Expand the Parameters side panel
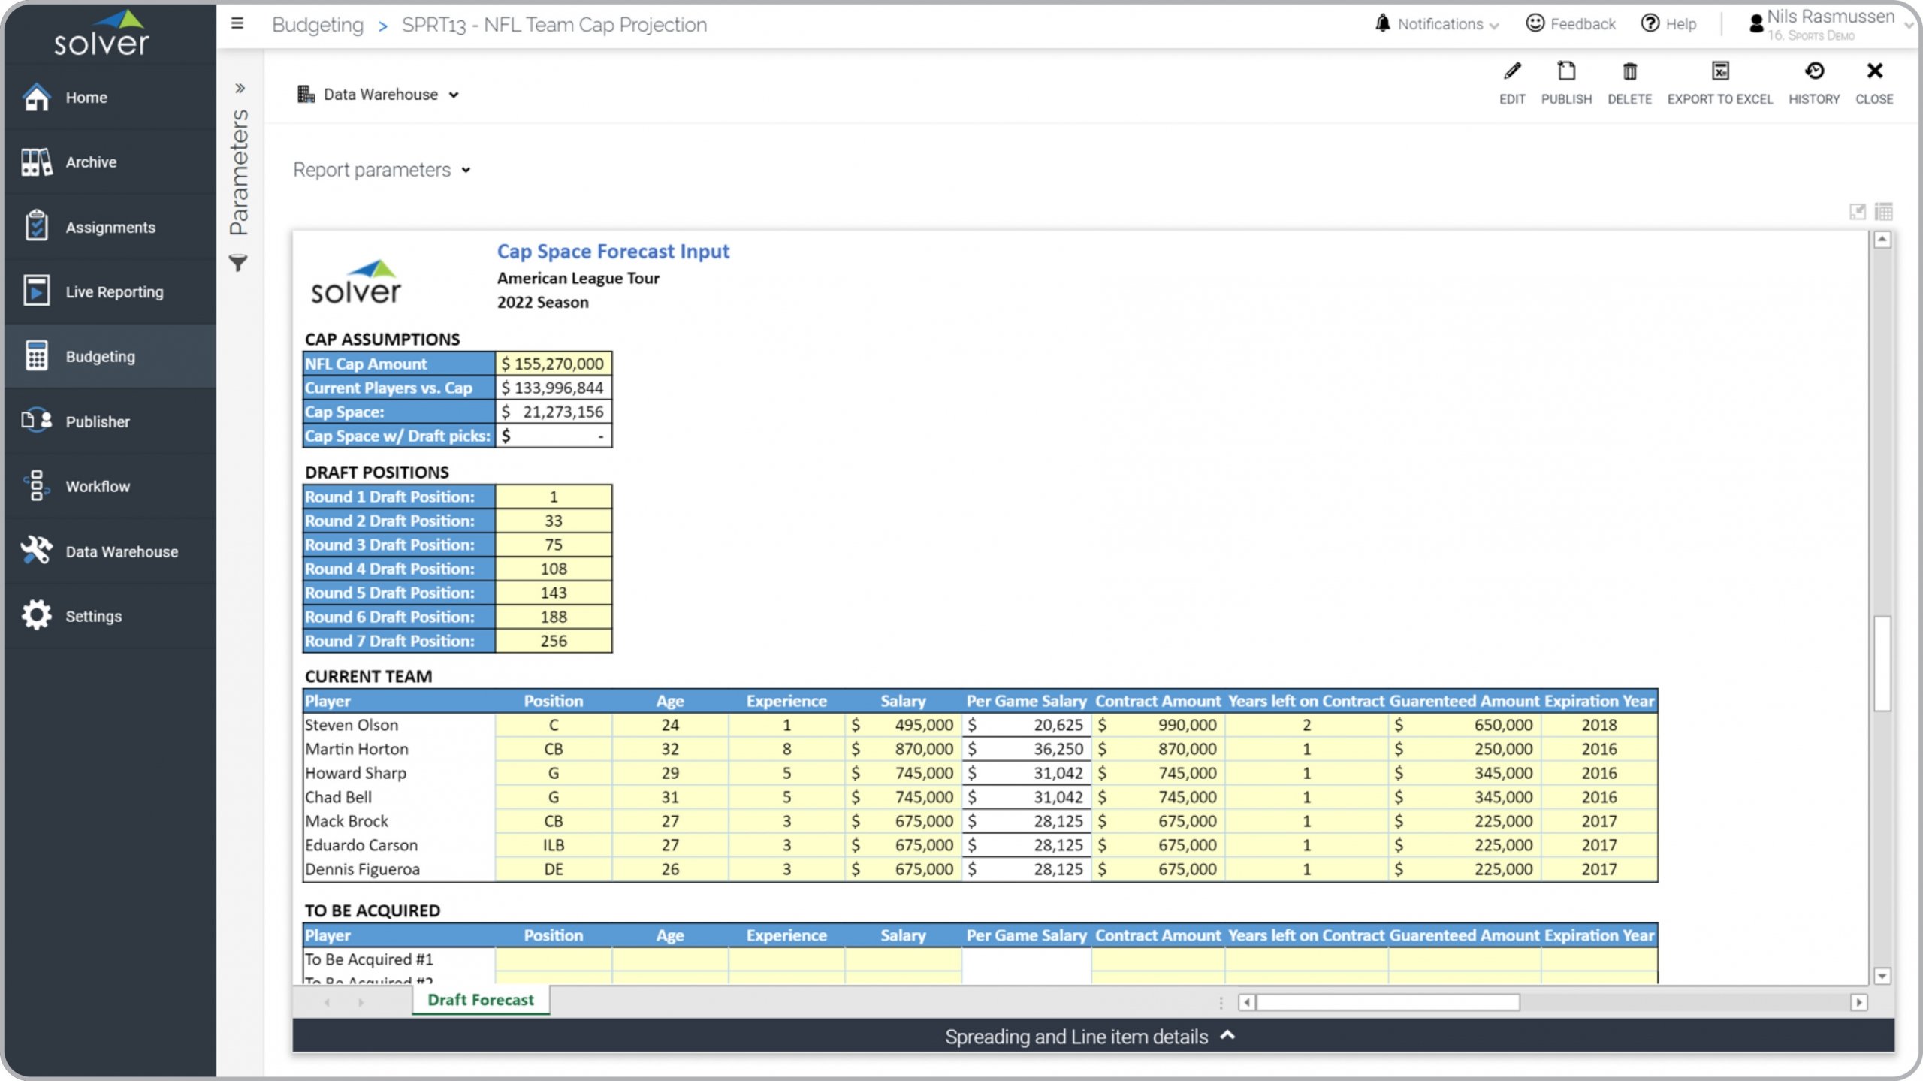Image resolution: width=1923 pixels, height=1081 pixels. [240, 89]
